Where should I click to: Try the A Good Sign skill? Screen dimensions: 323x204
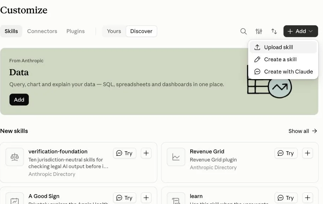(x=125, y=198)
